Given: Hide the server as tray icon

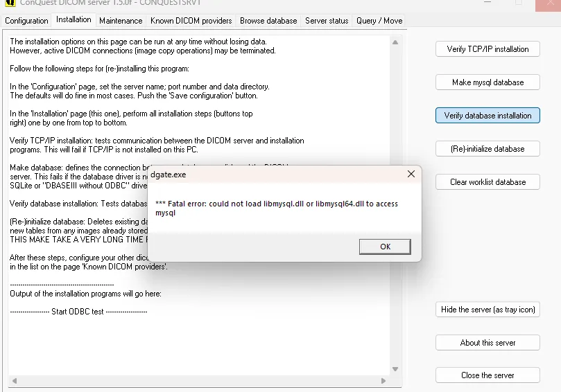Looking at the screenshot, I should pos(487,310).
